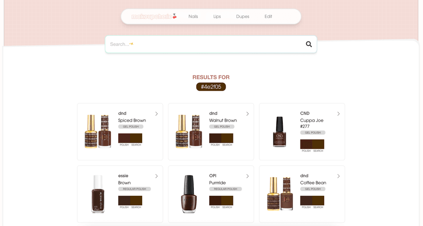Open Spiced Brown details via chevron arrow

[x=156, y=114]
